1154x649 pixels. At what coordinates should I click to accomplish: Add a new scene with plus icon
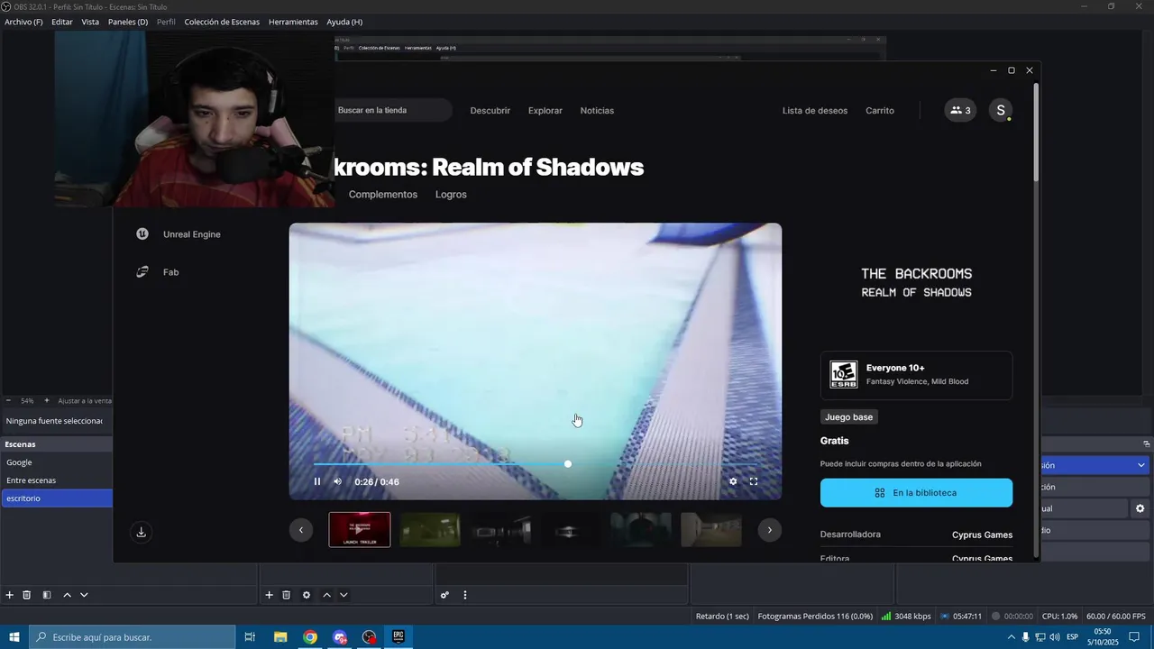(x=10, y=595)
